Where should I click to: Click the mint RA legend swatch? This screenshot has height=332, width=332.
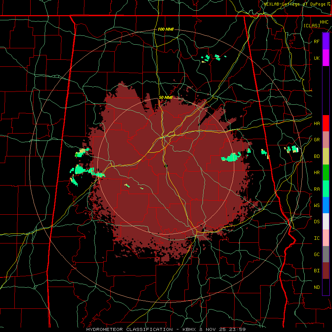point(326,189)
